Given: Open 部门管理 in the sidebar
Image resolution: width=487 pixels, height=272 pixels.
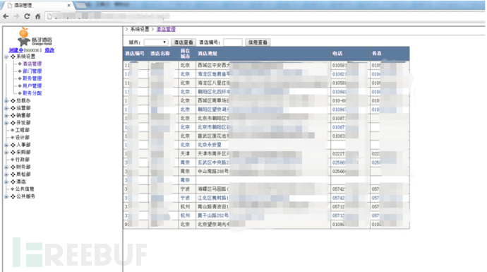Looking at the screenshot, I should [x=32, y=71].
